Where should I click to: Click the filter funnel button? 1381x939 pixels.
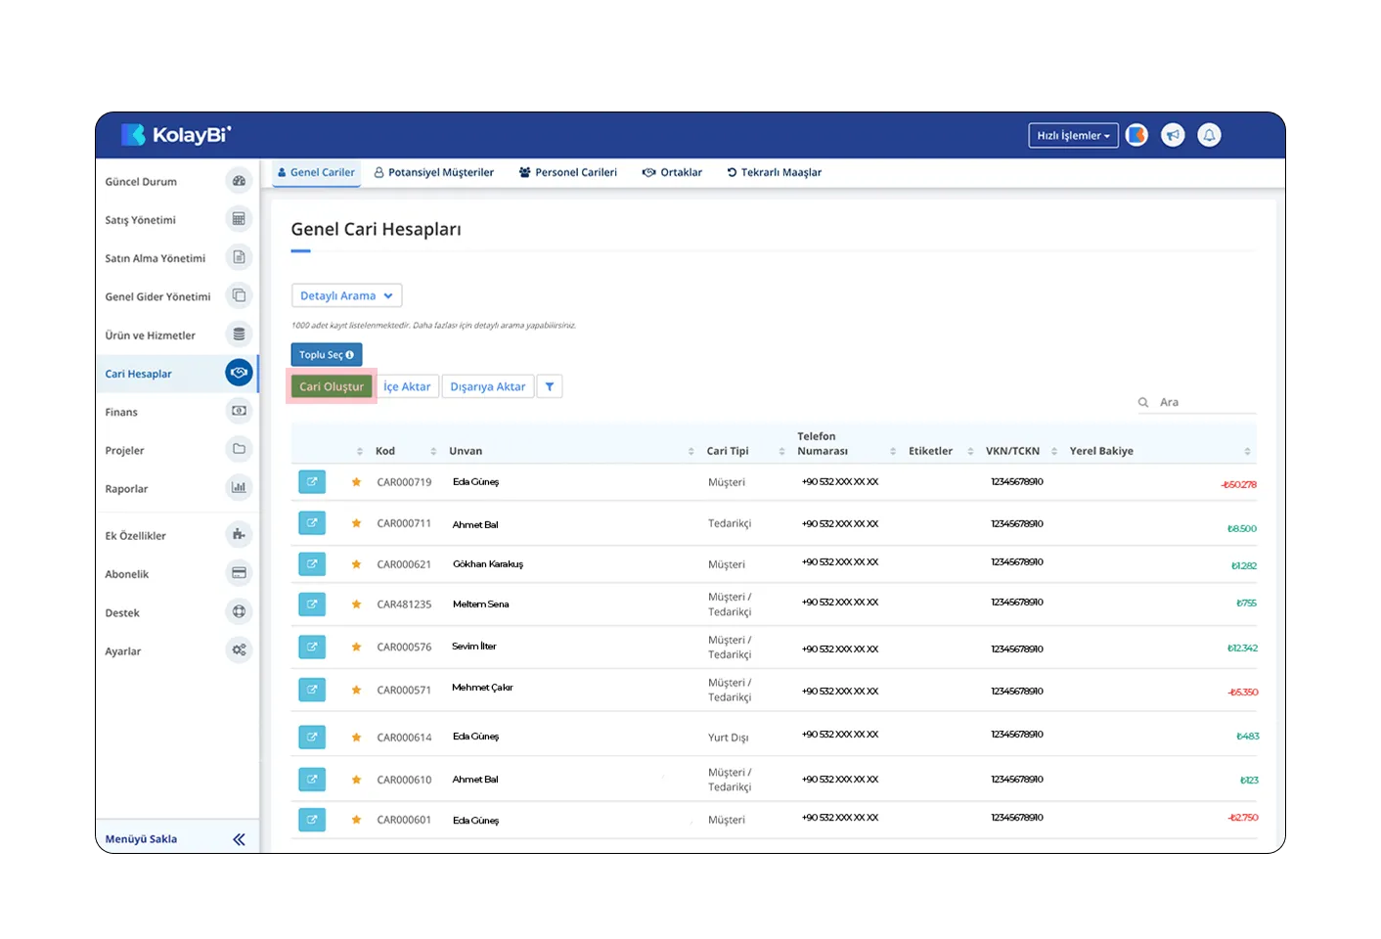click(x=550, y=386)
